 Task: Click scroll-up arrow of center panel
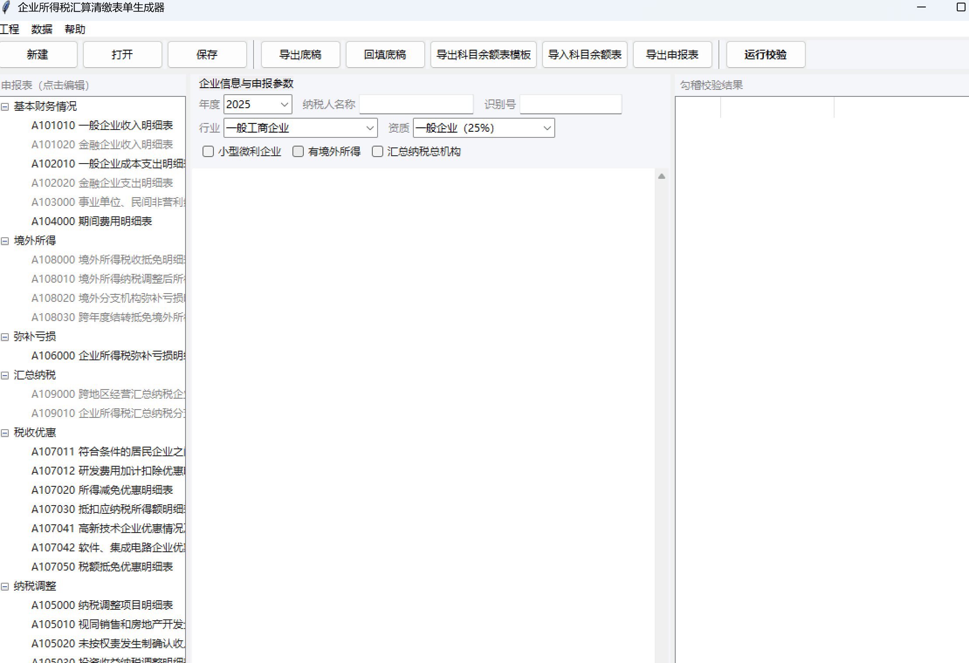[662, 176]
